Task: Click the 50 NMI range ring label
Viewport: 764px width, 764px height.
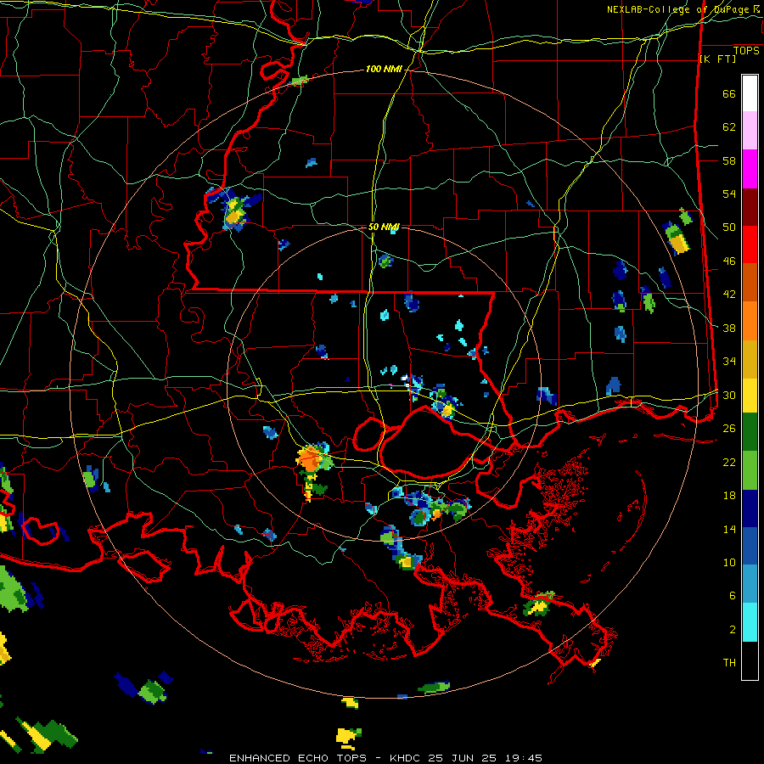Action: click(384, 227)
